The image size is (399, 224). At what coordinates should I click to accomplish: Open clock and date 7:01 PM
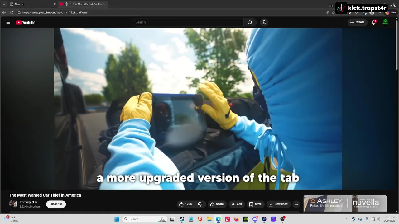[x=390, y=219]
